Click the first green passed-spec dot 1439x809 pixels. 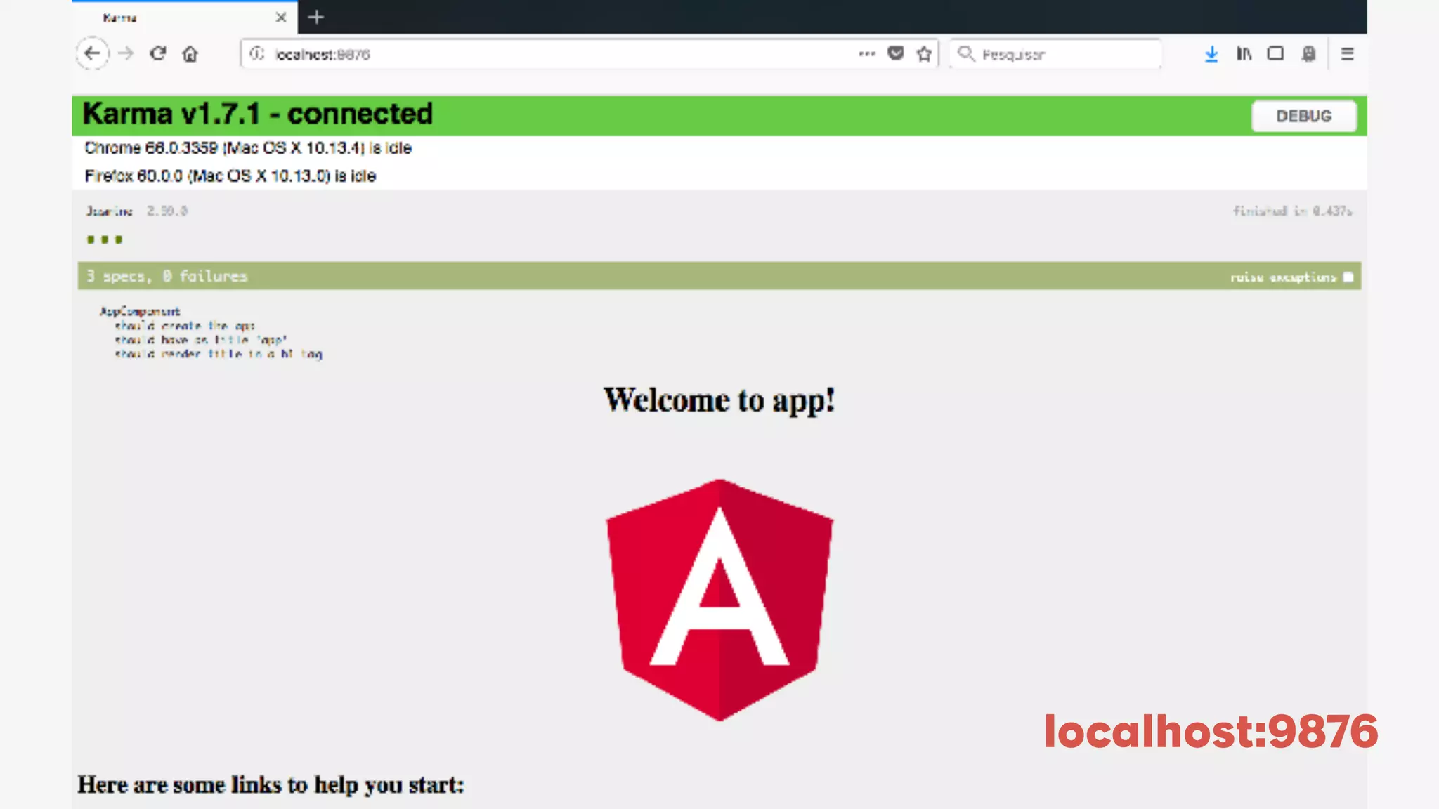point(91,239)
